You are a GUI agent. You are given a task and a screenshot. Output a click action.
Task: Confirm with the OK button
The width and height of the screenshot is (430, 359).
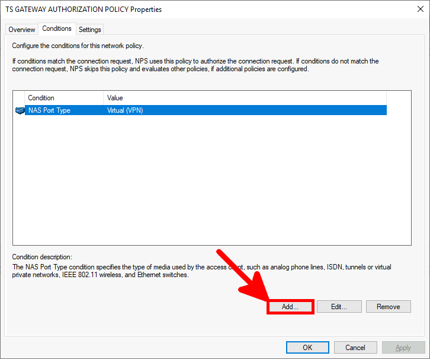tap(307, 348)
